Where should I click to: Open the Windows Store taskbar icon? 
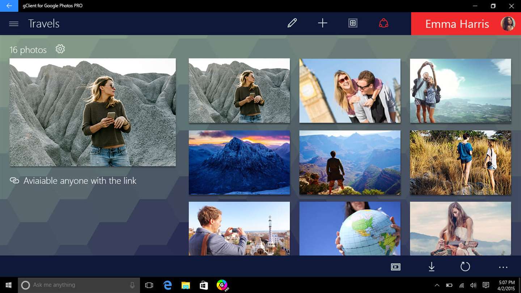coord(204,285)
